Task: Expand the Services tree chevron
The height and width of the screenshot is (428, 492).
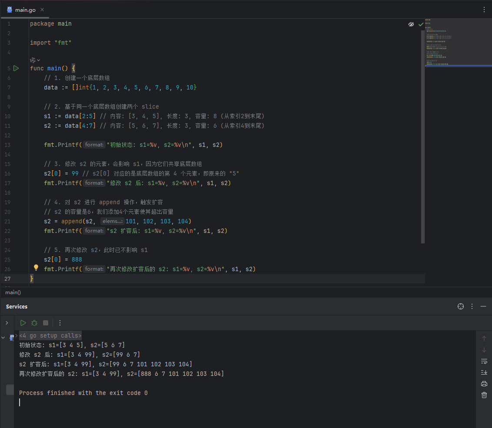Action: 7,323
